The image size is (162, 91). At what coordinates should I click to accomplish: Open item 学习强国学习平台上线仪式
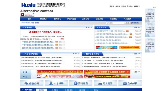pyautogui.click(x=104, y=60)
